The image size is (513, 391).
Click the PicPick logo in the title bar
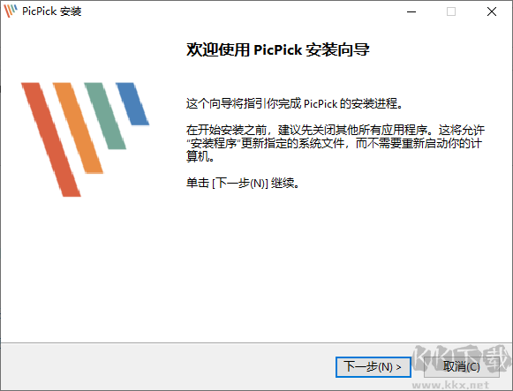tap(10, 11)
